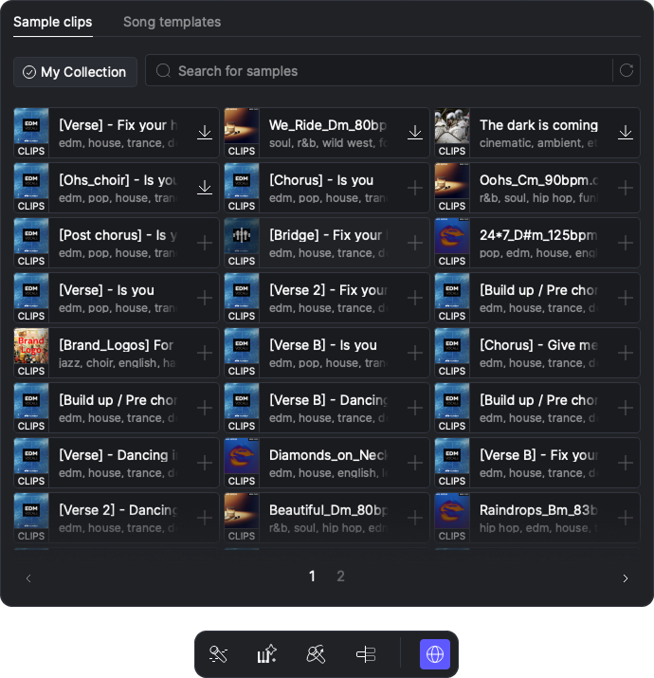Refresh the sample search results

(x=626, y=70)
